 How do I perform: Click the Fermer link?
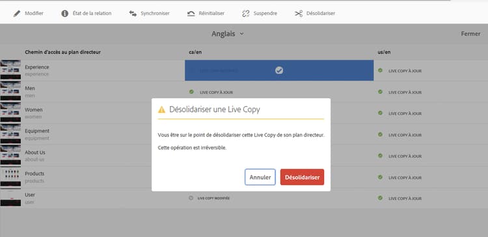click(470, 34)
